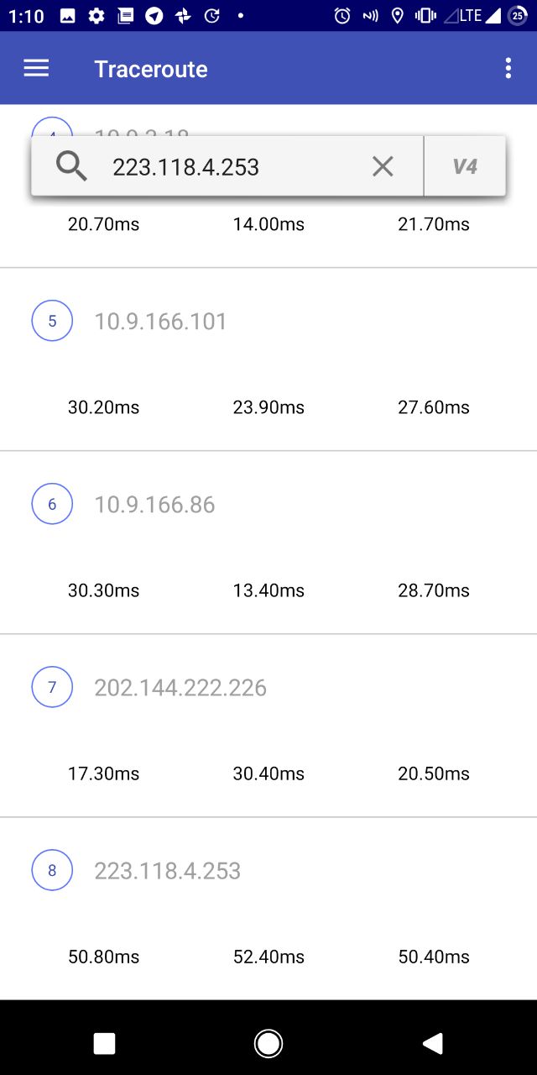The height and width of the screenshot is (1075, 537).
Task: Open the three-dot overflow menu
Action: 508,69
